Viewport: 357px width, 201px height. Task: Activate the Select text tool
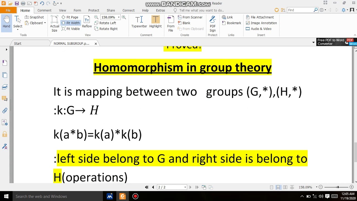click(18, 23)
